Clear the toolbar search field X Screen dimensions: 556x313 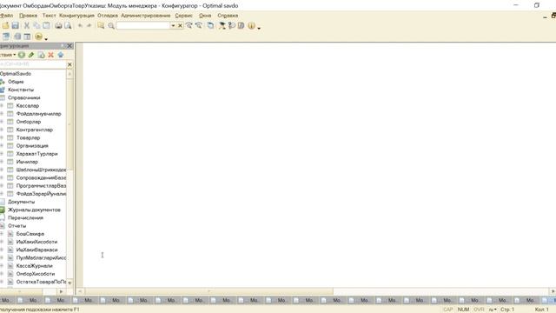pyautogui.click(x=180, y=25)
